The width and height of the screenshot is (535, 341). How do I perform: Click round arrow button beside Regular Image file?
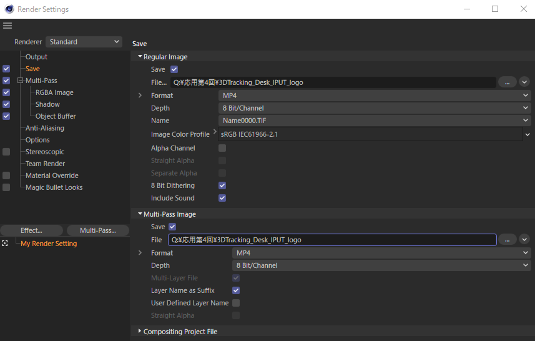pos(524,82)
